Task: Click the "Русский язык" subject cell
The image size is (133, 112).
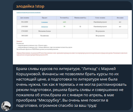Action: point(45,36)
